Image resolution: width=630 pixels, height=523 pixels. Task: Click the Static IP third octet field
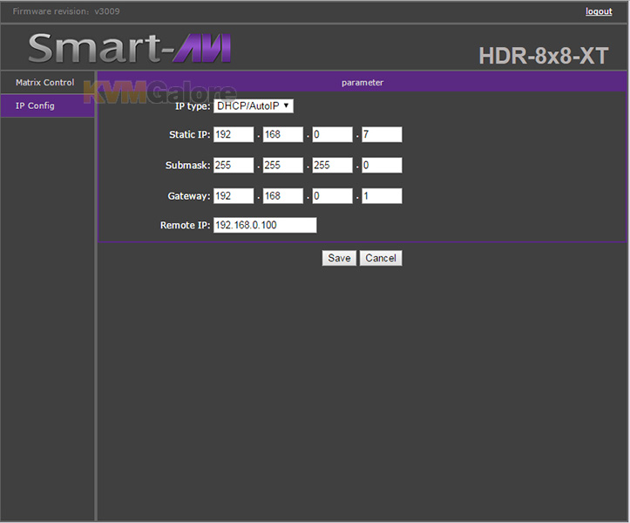(332, 134)
